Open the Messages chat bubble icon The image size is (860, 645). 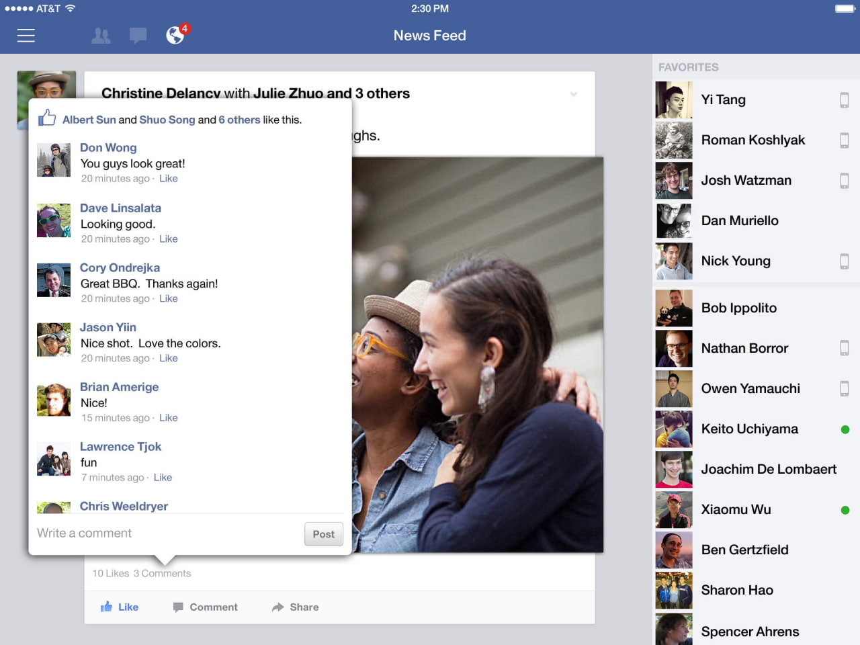pos(138,35)
